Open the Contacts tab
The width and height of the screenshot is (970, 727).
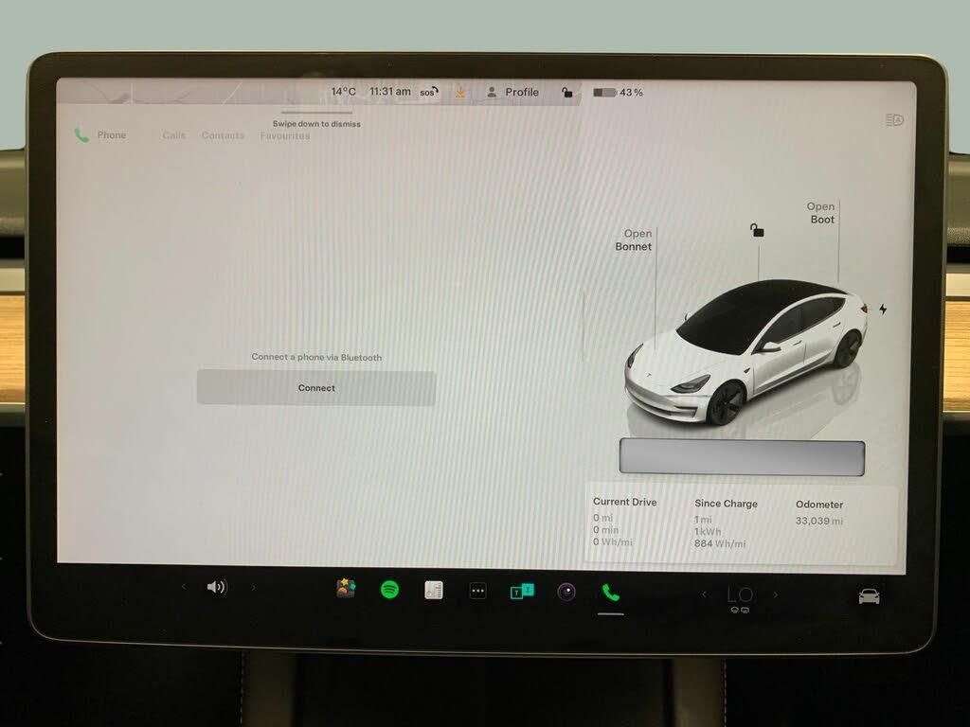click(x=223, y=135)
